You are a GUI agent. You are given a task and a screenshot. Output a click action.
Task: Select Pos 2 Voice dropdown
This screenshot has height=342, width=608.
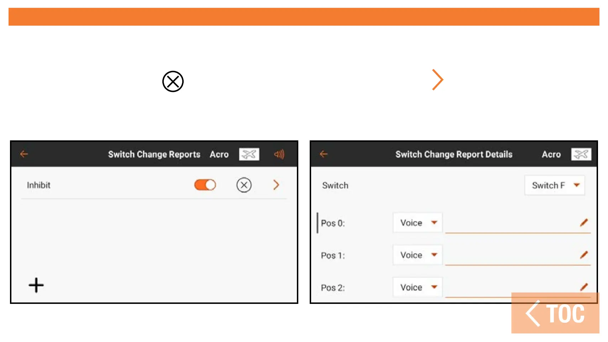tap(418, 287)
